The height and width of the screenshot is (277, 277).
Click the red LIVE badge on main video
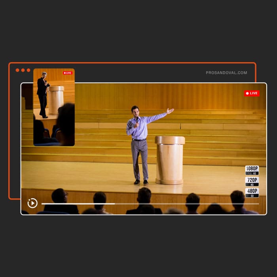pyautogui.click(x=252, y=93)
